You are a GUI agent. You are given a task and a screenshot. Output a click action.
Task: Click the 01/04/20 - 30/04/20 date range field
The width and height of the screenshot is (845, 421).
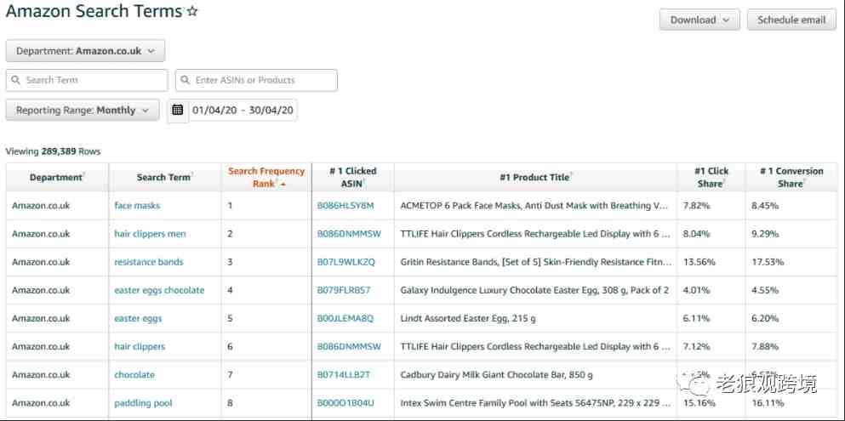click(x=243, y=111)
